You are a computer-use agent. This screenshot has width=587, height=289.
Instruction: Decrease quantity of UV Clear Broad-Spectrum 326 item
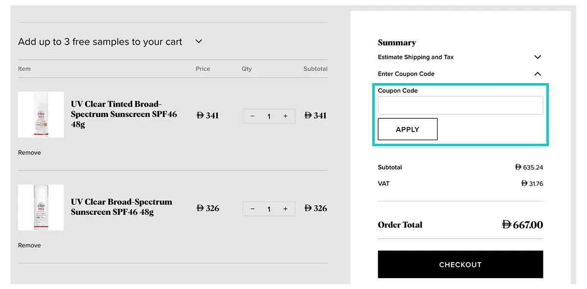click(252, 209)
